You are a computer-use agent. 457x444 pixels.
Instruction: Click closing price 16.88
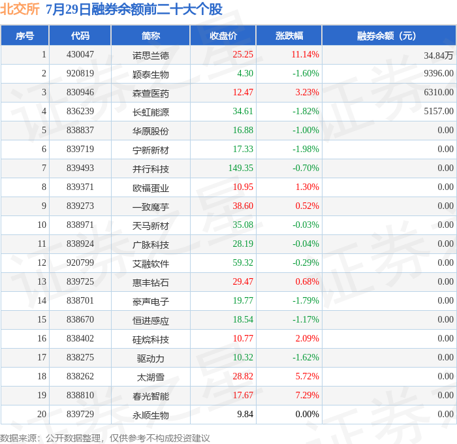pyautogui.click(x=243, y=131)
